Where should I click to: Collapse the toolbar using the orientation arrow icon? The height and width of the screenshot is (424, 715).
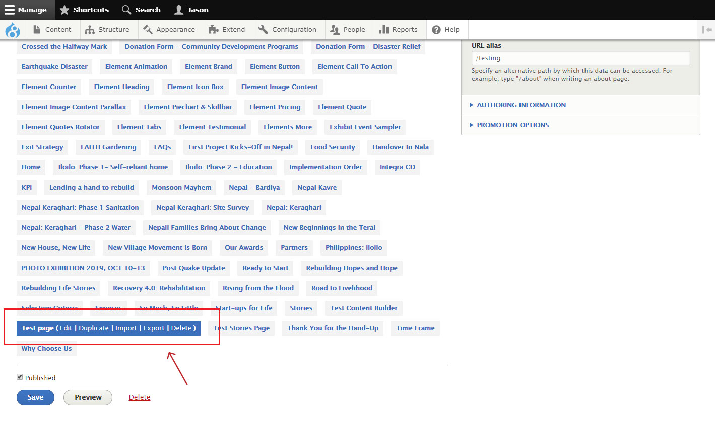[x=707, y=30]
